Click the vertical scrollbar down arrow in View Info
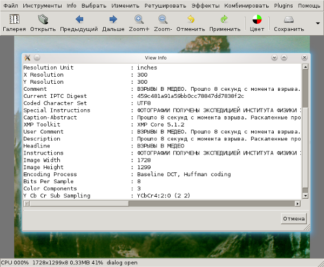Image resolution: width=324 pixels, height=267 pixels. point(305,196)
